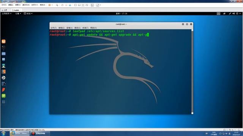
Task: Open the snapshot manager toolbar icon
Action: coord(70,5)
